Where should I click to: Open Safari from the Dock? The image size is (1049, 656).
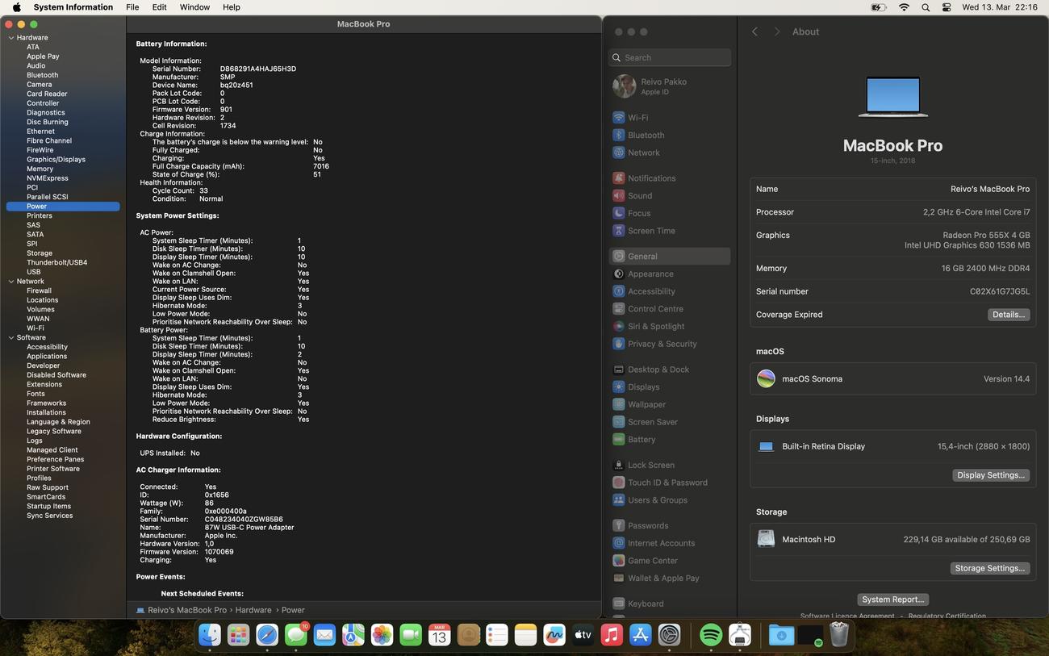267,636
